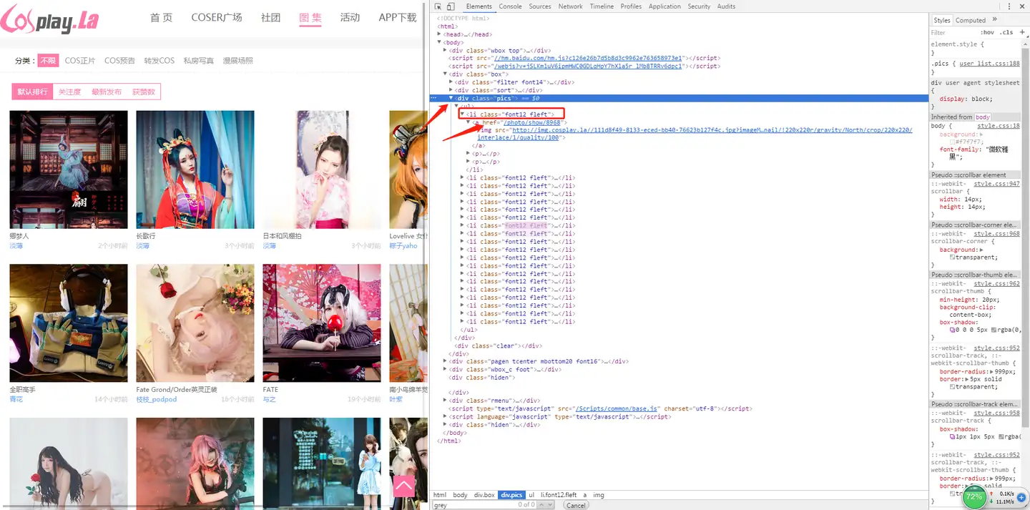
Task: Filter by 转发COS category
Action: (159, 61)
